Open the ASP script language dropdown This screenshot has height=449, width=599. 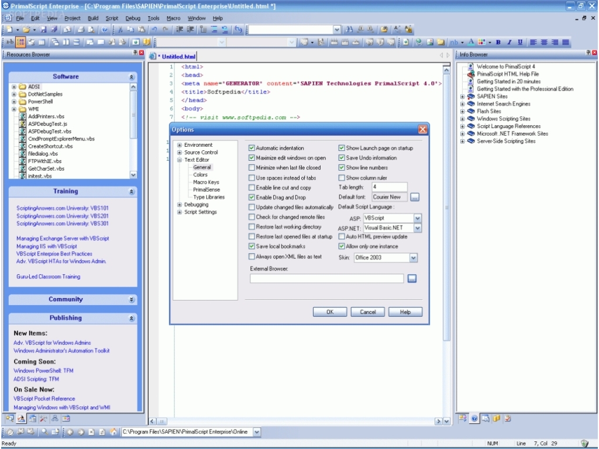click(418, 218)
